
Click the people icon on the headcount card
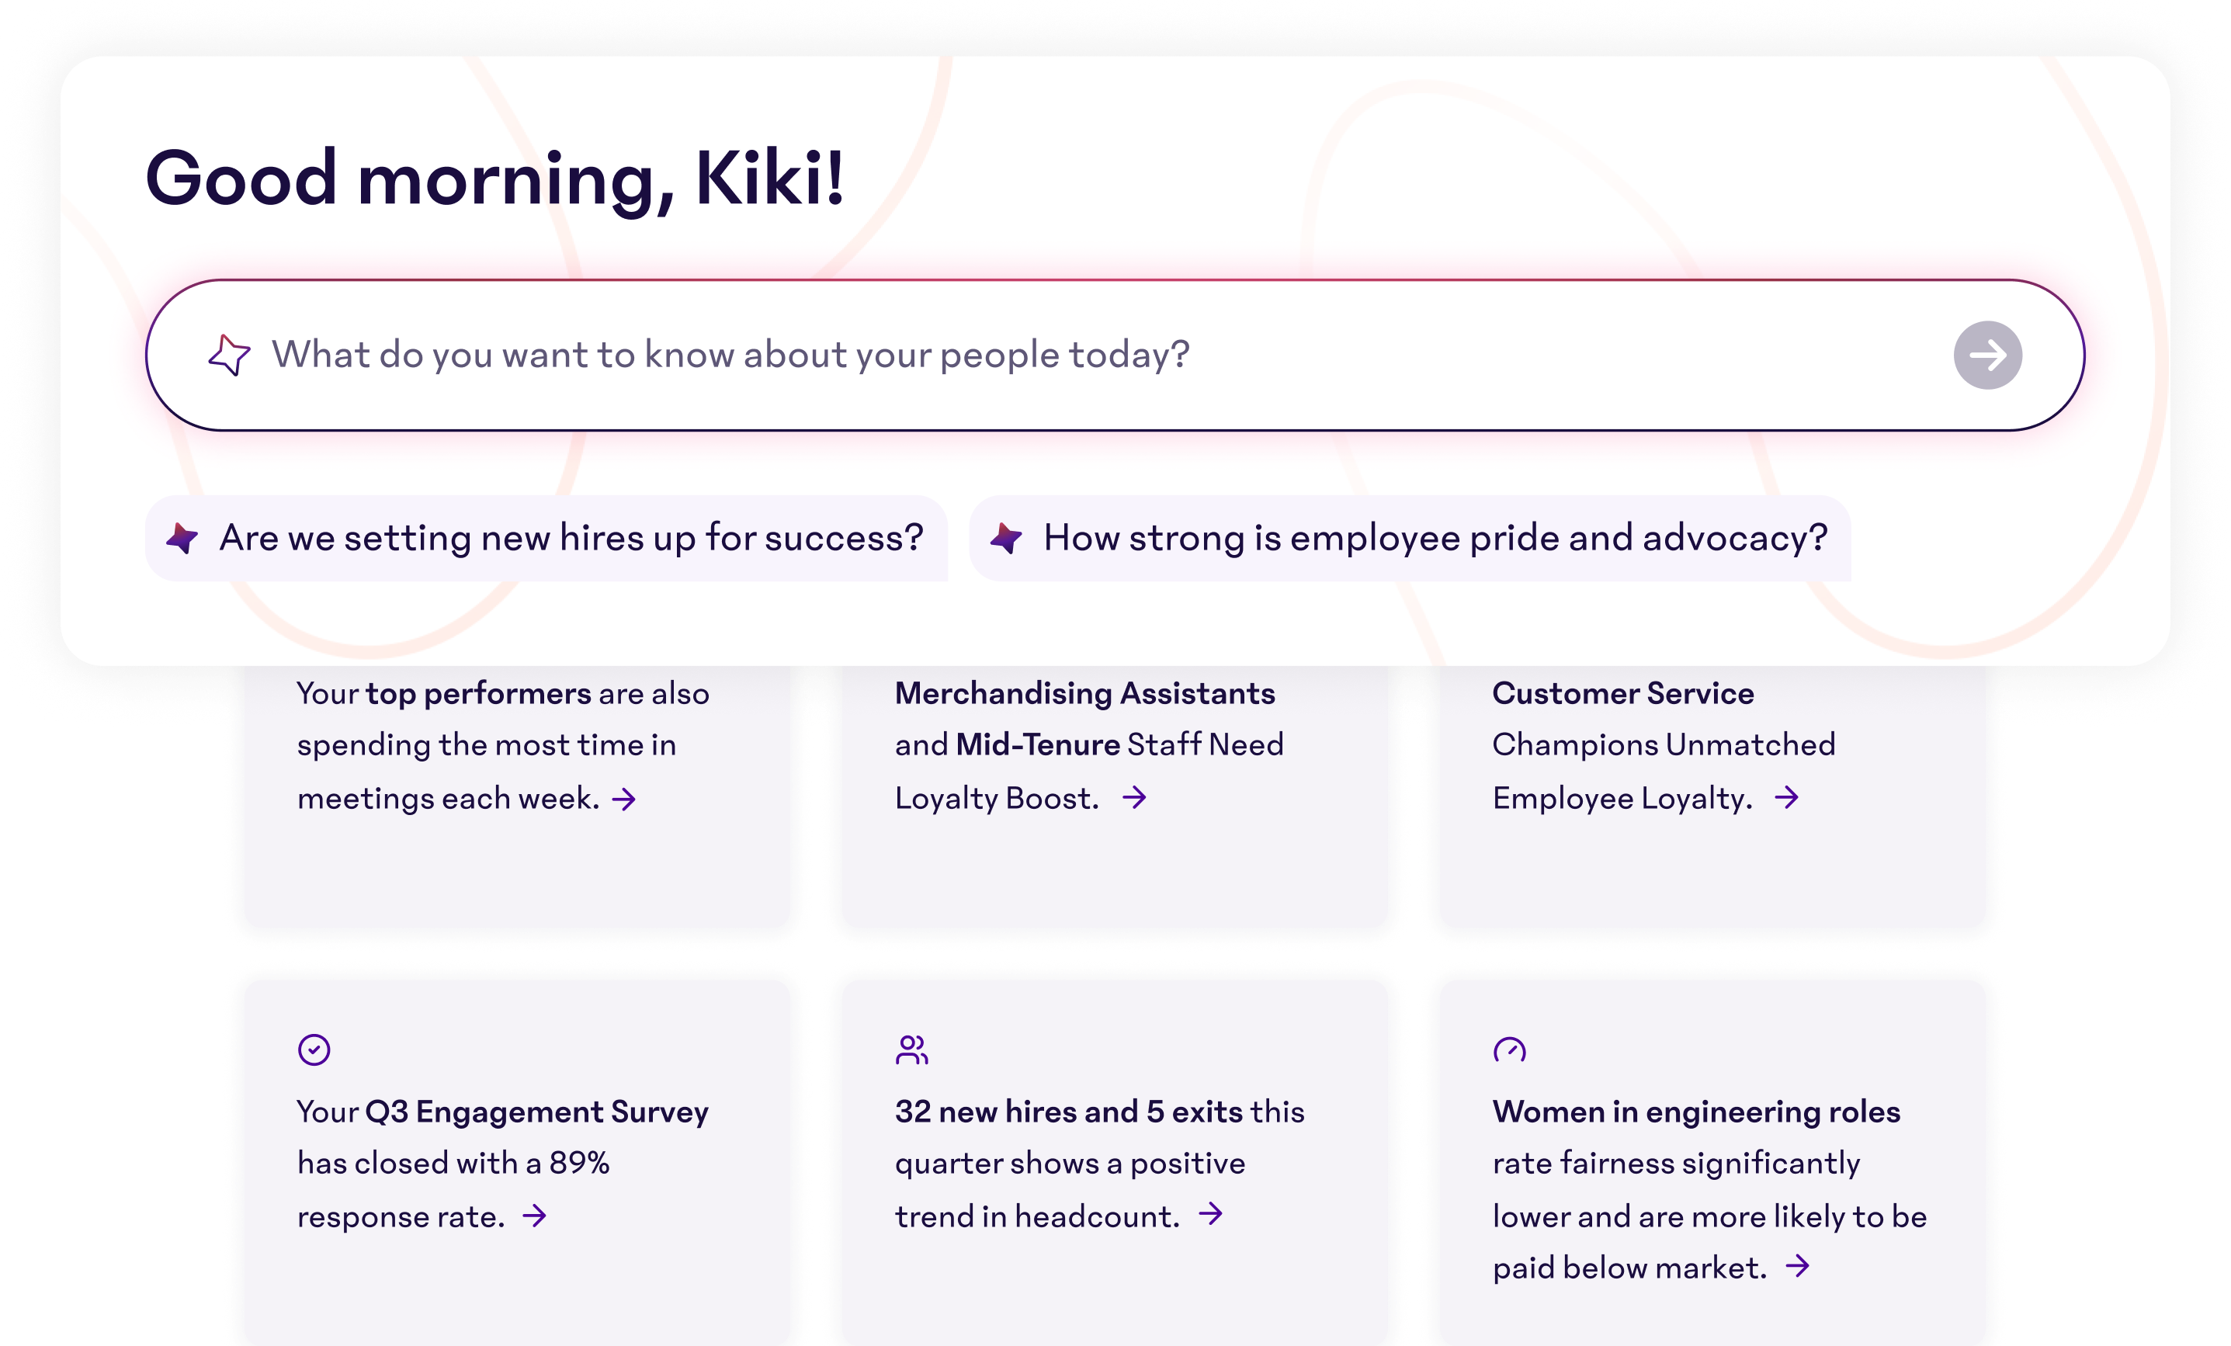point(912,1050)
